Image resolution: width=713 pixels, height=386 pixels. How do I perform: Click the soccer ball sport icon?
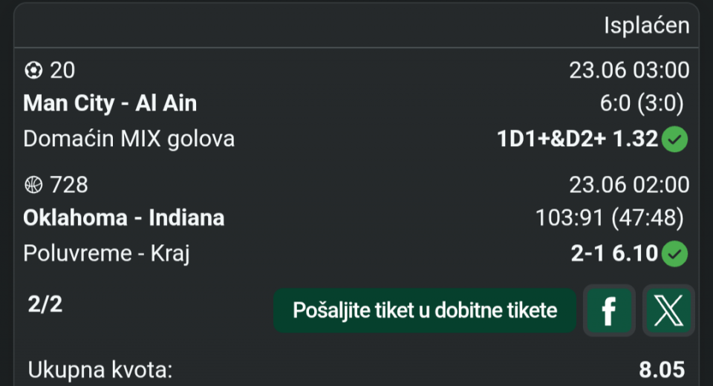coord(33,71)
